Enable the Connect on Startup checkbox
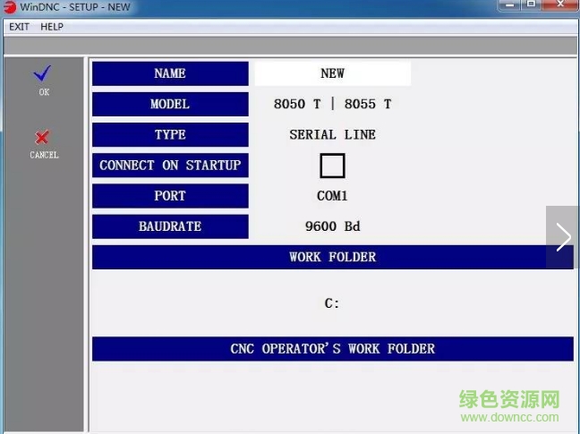This screenshot has width=580, height=434. click(332, 166)
